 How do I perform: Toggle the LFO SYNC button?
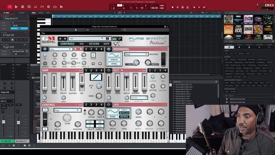tap(113, 117)
